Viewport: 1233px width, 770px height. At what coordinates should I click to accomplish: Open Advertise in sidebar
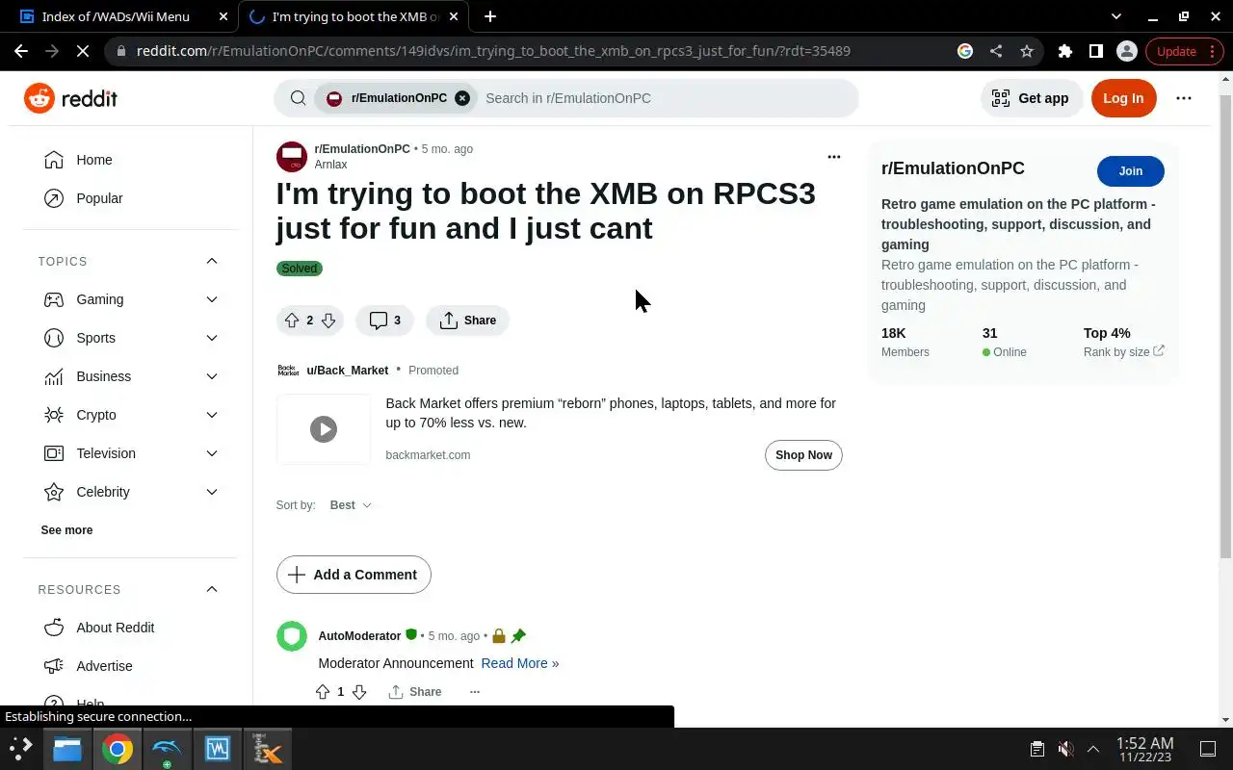click(104, 666)
